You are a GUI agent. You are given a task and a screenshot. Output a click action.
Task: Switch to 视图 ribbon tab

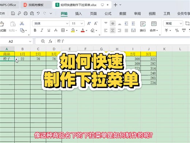coord(152,14)
